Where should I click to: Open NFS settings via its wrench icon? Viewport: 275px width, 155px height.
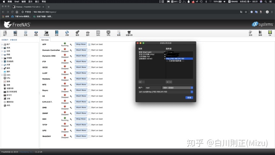pyautogui.click(x=71, y=85)
